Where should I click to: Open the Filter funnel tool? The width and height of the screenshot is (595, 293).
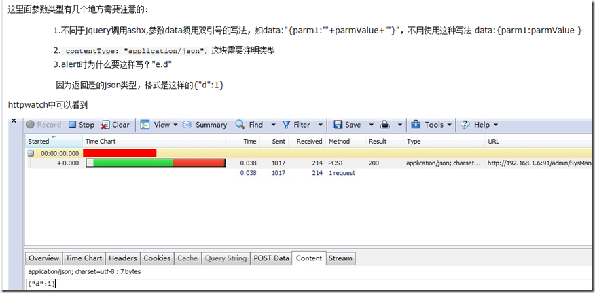pos(296,125)
